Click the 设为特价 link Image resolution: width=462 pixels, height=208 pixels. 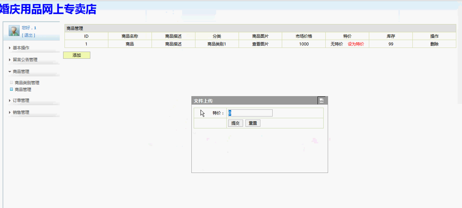356,44
